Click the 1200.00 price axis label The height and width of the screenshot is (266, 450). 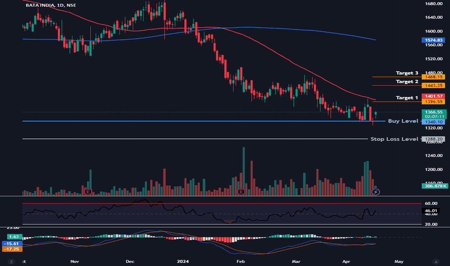(x=434, y=169)
